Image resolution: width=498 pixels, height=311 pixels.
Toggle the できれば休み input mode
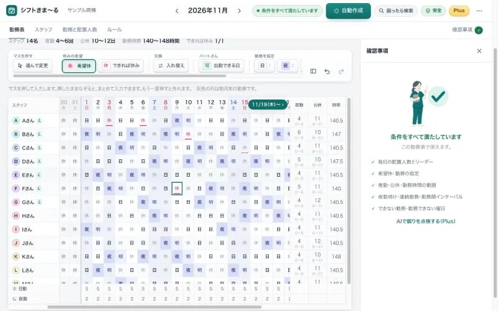pyautogui.click(x=121, y=66)
